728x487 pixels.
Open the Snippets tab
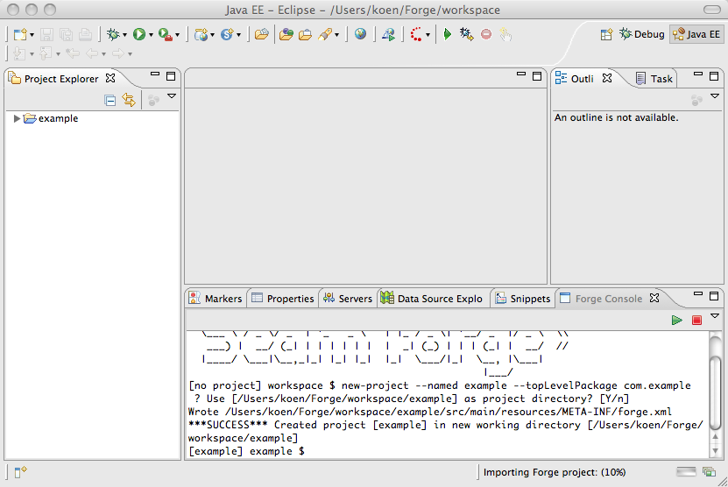click(523, 299)
